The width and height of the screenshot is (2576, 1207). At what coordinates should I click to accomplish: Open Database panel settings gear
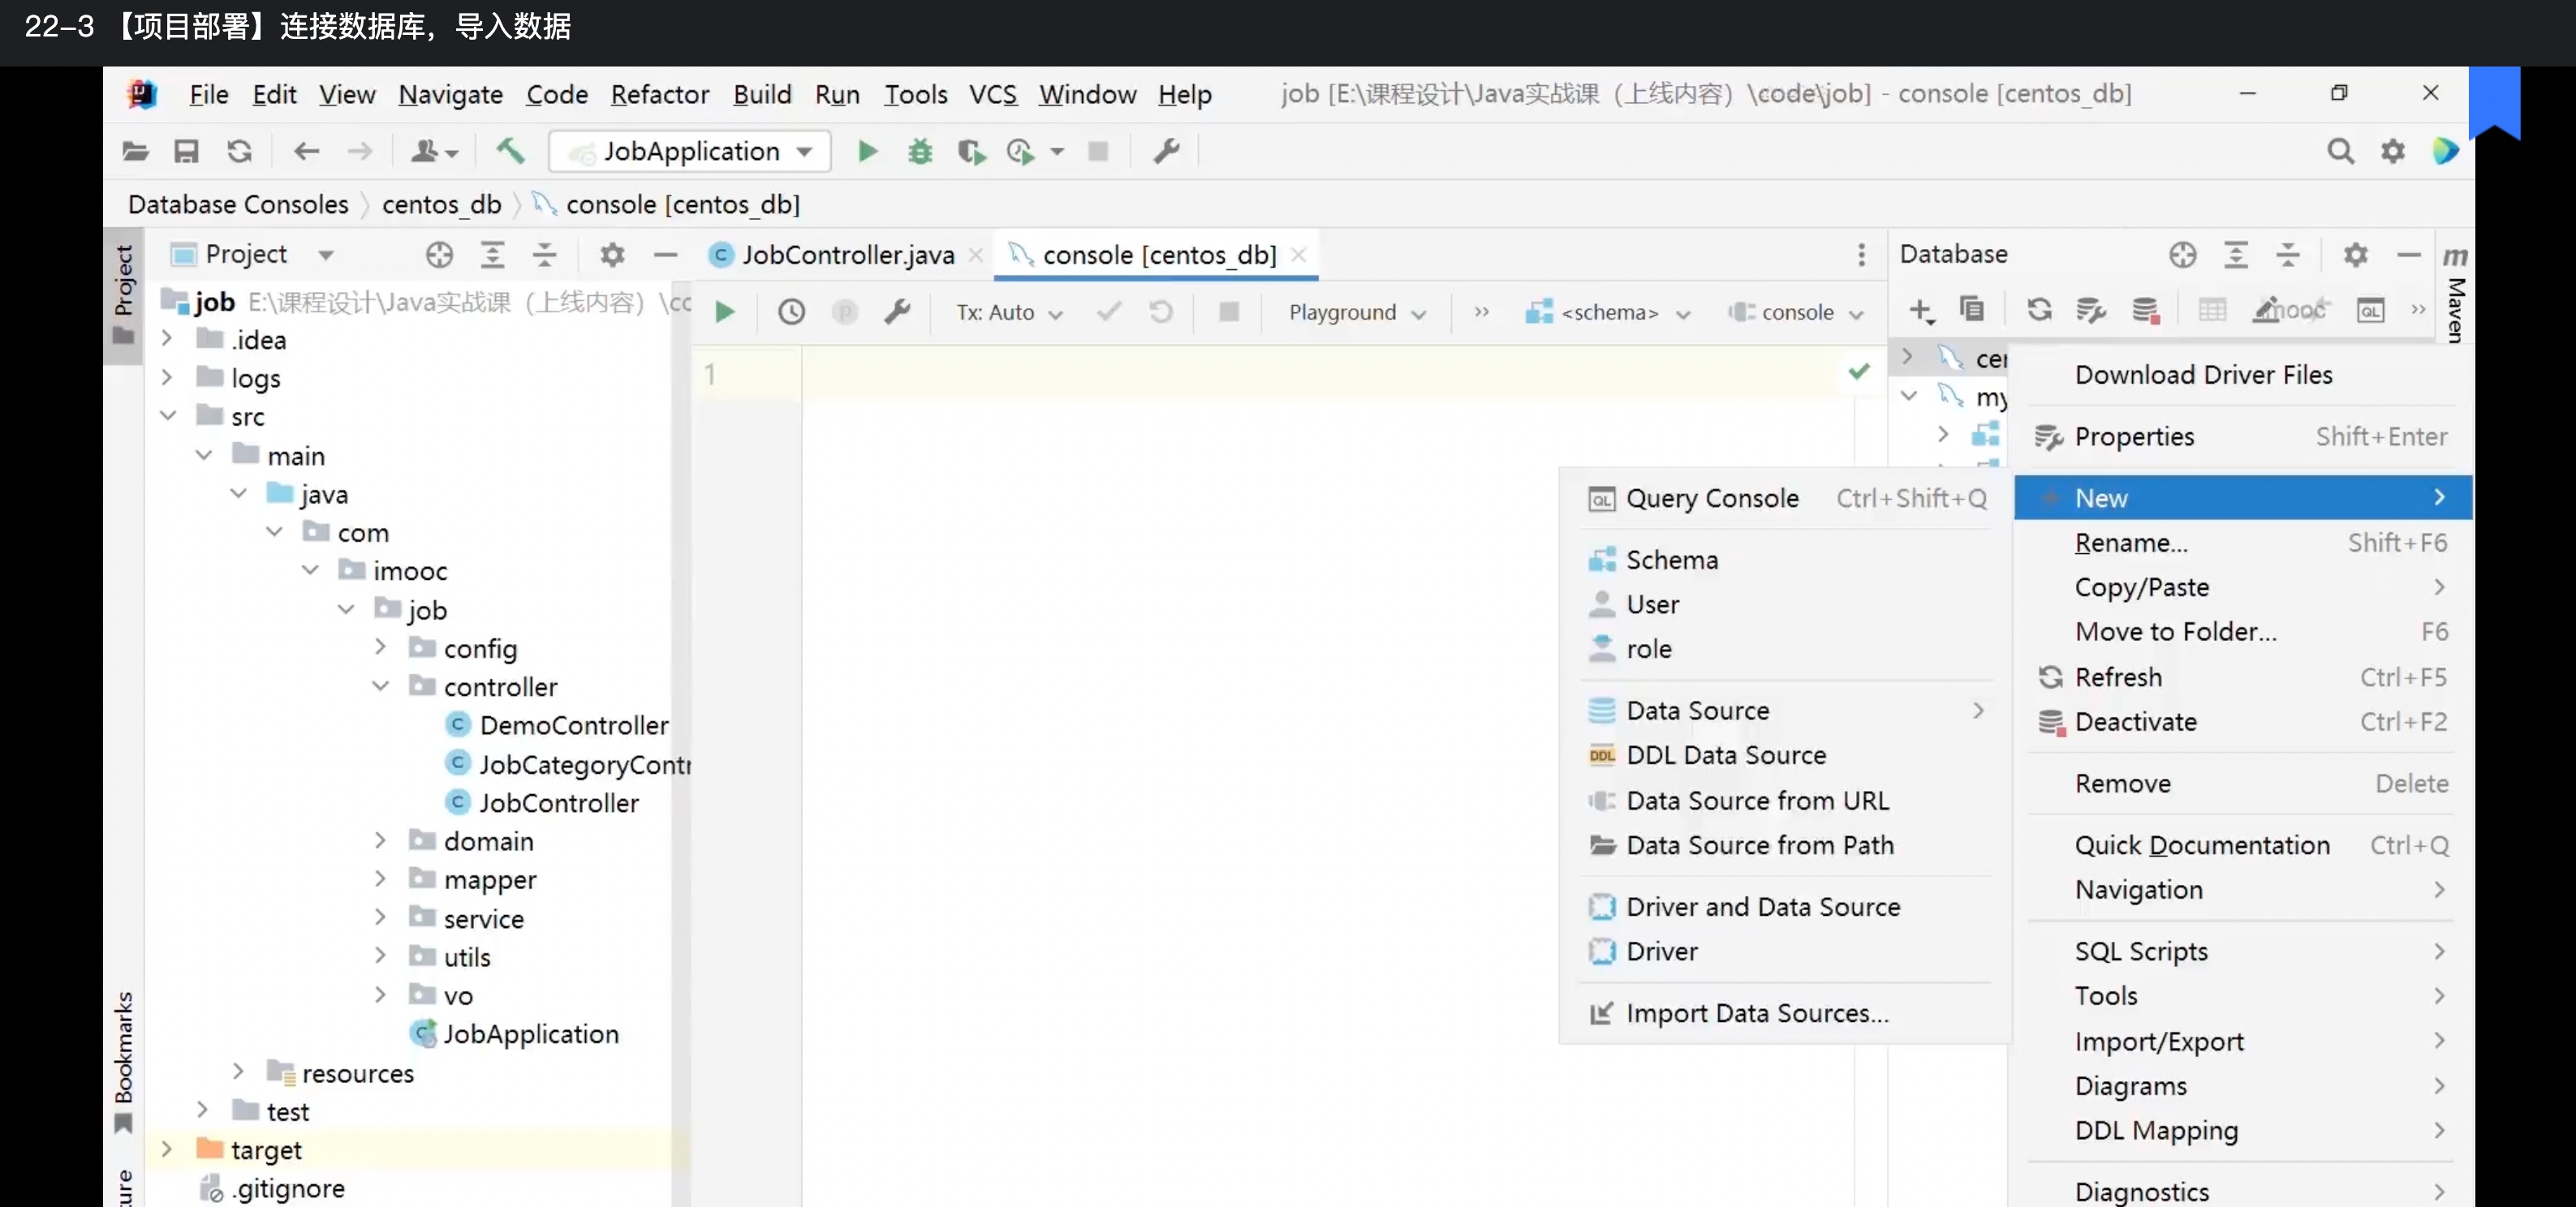[x=2355, y=255]
